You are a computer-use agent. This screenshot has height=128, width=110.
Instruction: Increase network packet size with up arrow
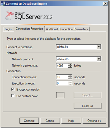tap(70, 64)
